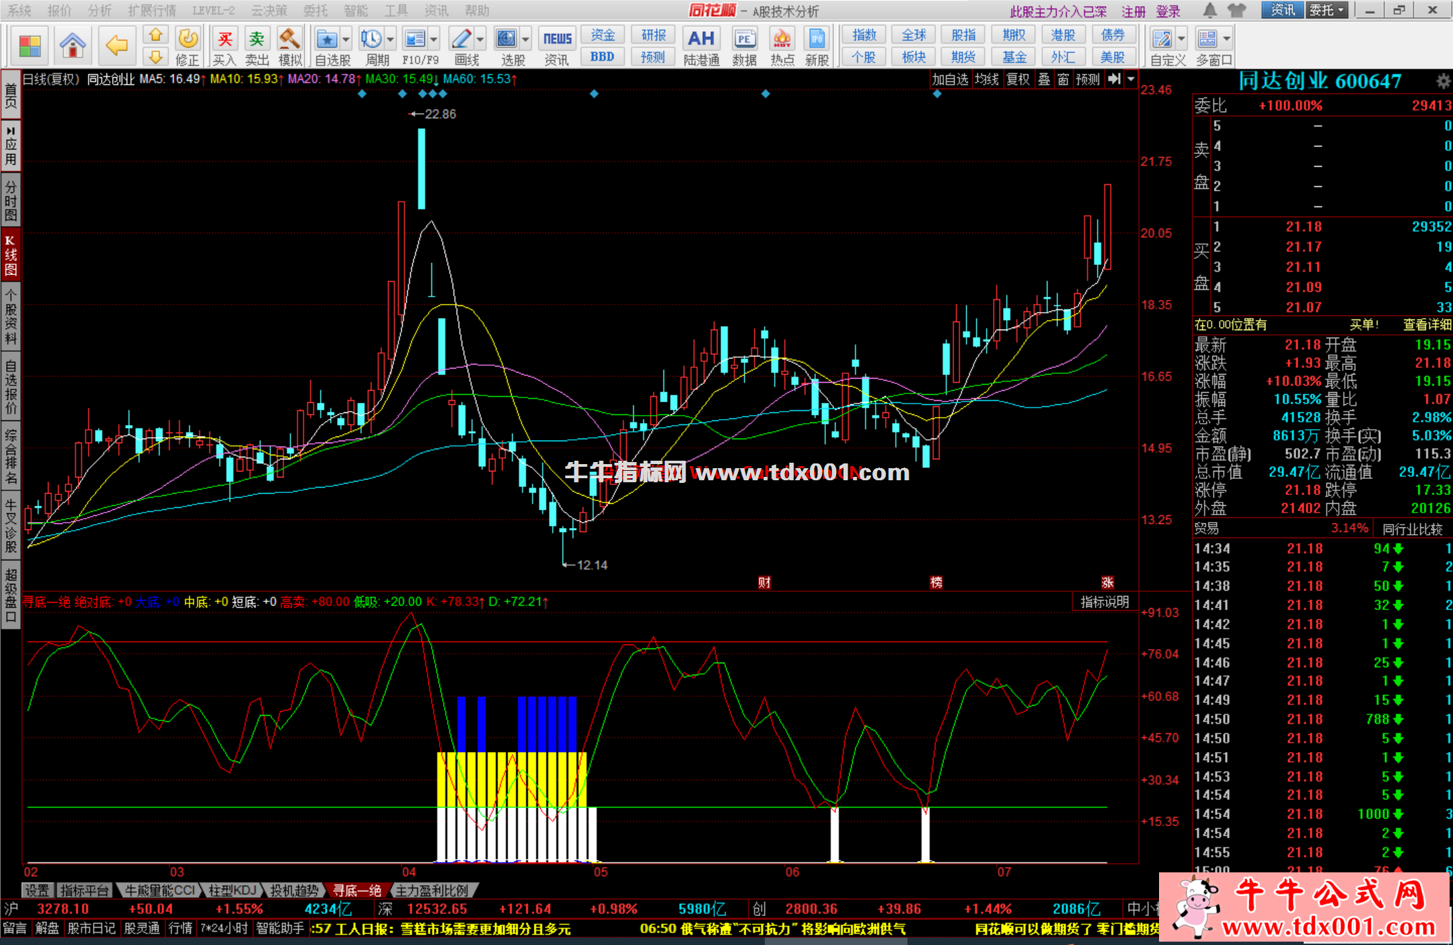Open the chart toolbar more-options arrow
Image resolution: width=1453 pixels, height=945 pixels.
pos(1131,79)
